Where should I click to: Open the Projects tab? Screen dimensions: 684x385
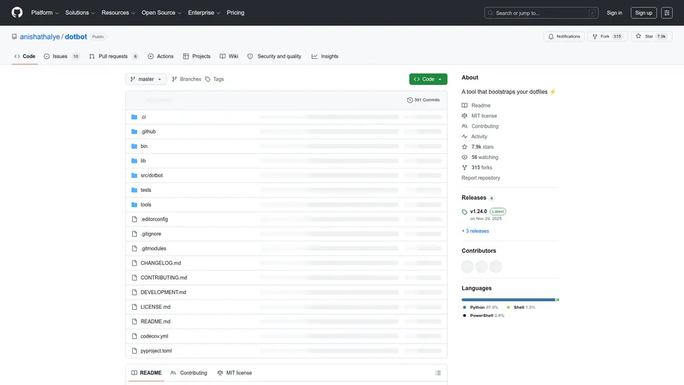point(197,56)
